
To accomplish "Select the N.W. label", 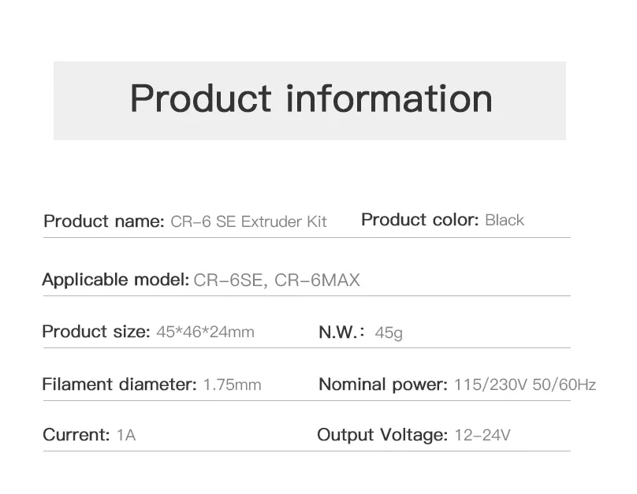I will [341, 332].
